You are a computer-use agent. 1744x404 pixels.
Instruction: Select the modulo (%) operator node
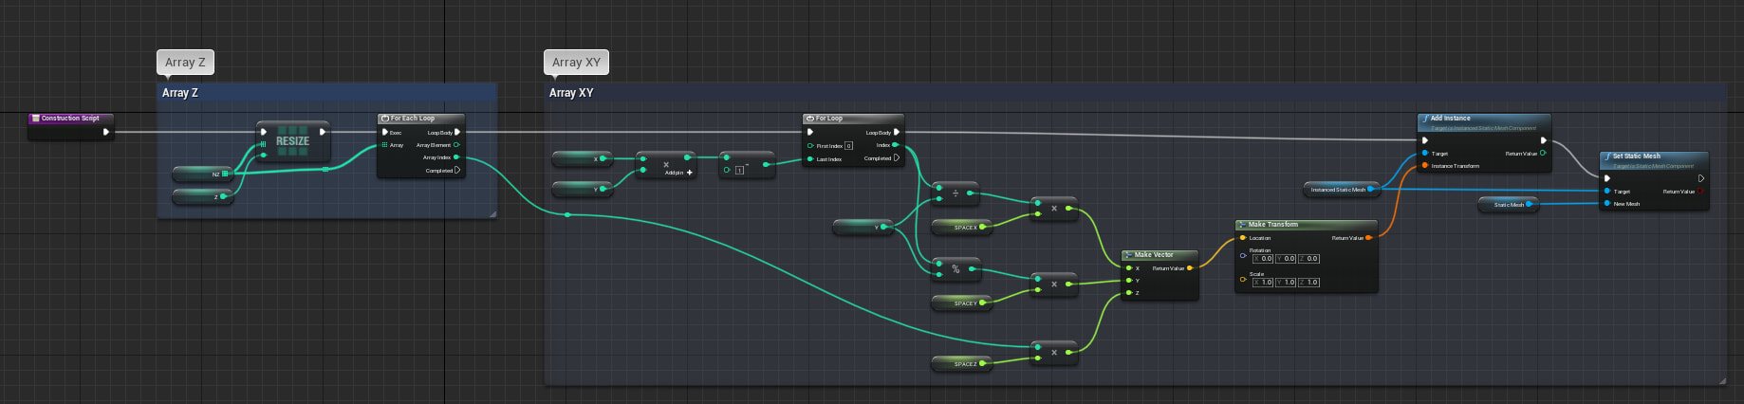tap(955, 268)
